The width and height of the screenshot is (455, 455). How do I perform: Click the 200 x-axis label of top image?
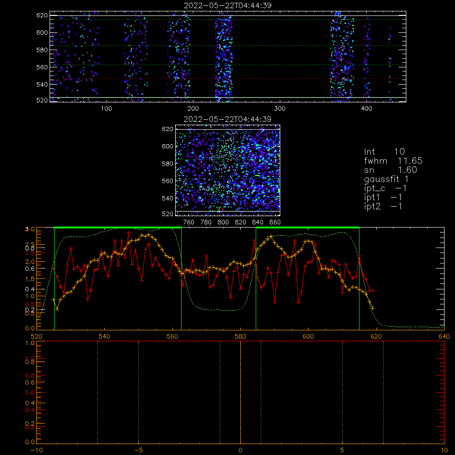point(193,109)
